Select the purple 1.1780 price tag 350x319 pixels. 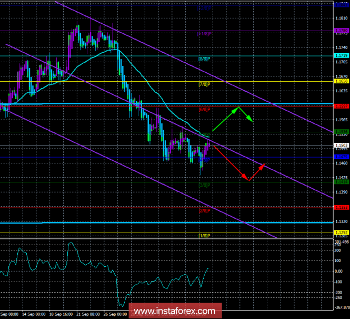[x=342, y=31]
